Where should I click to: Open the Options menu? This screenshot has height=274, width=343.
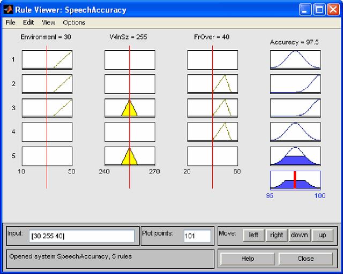point(74,22)
